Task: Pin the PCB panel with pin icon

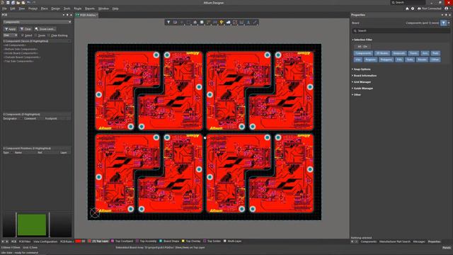Action: click(x=67, y=15)
